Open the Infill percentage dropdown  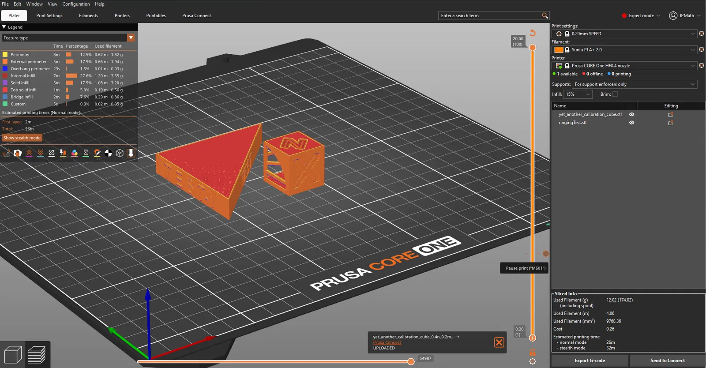click(578, 94)
